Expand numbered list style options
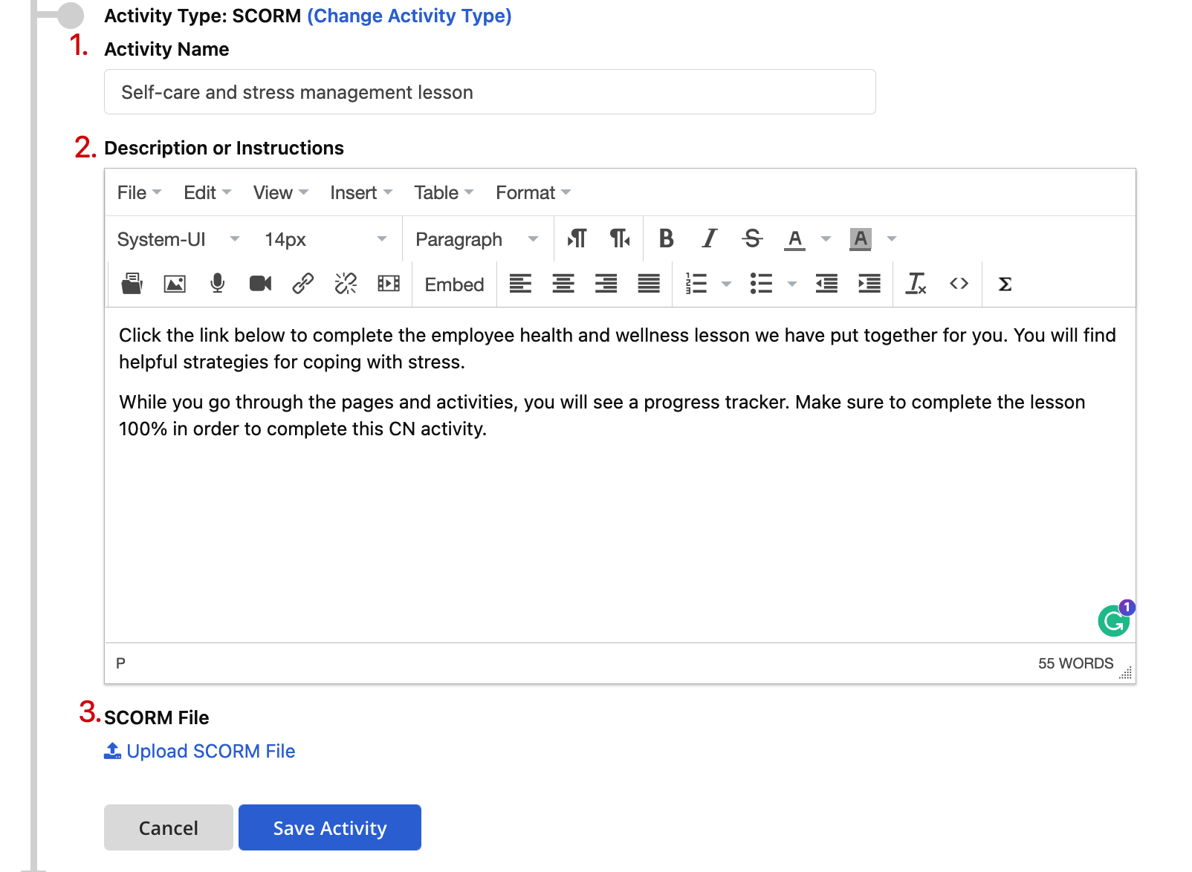The image size is (1192, 872). [x=727, y=284]
